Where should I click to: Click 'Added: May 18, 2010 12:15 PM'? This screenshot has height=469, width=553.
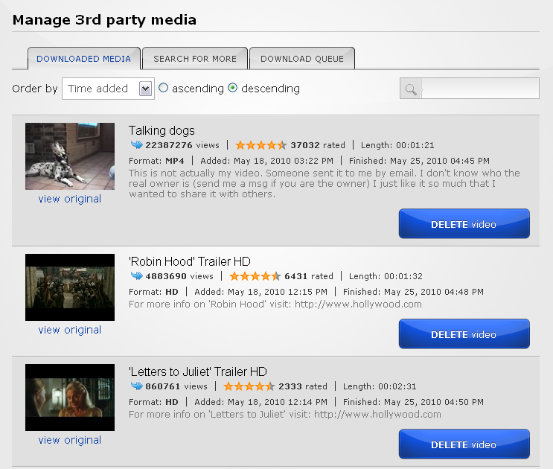coord(261,292)
